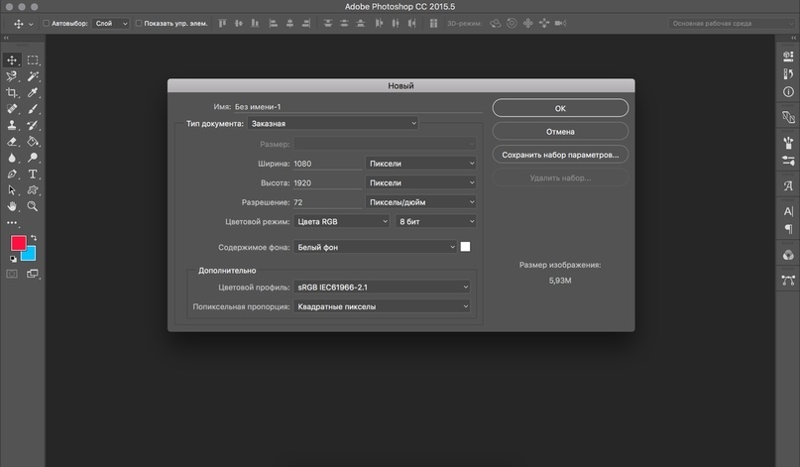Open the Paths panel icon
Screen dimensions: 800x467
788,281
